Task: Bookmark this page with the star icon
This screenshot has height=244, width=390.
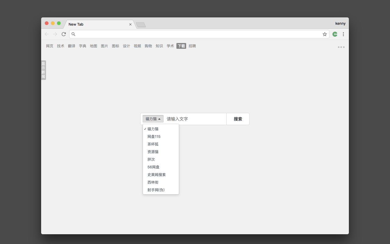Action: [x=325, y=34]
